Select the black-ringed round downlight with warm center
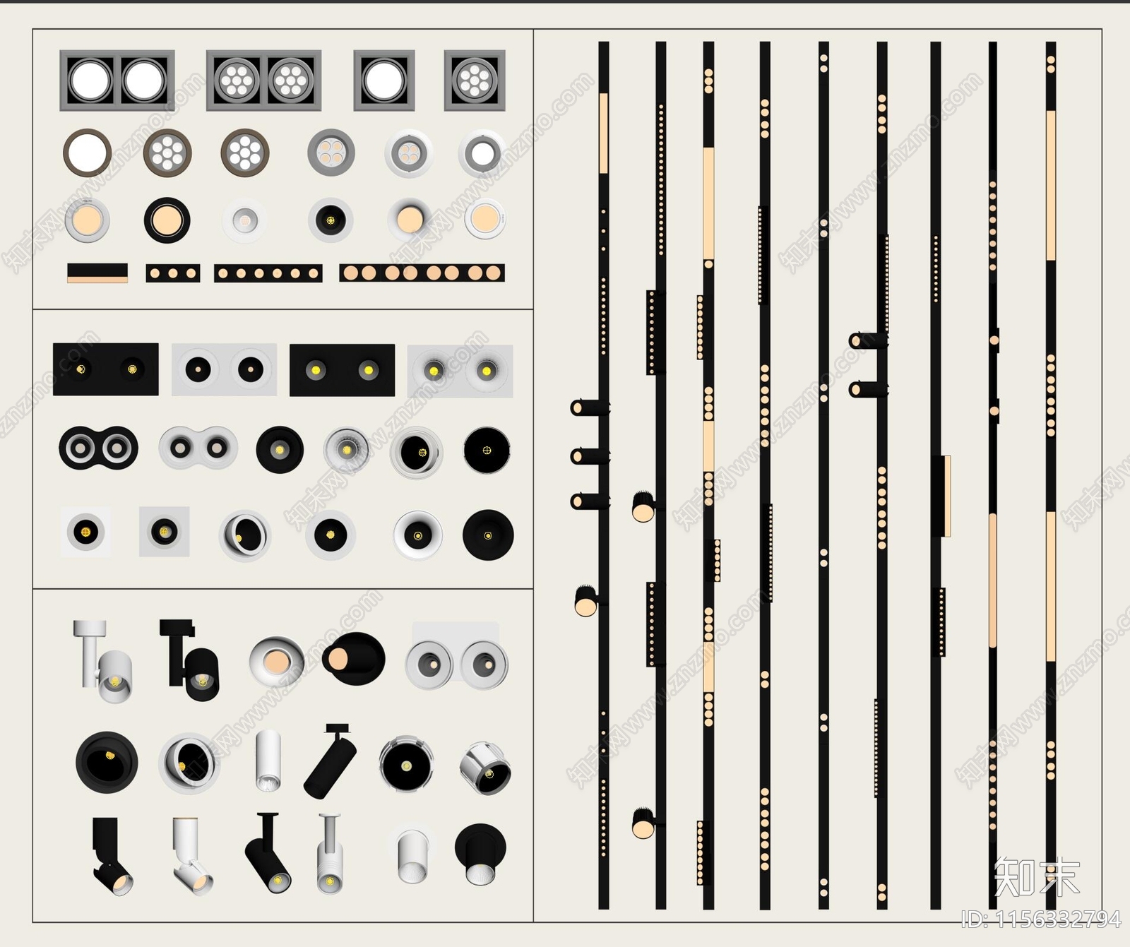The image size is (1130, 947). [167, 220]
